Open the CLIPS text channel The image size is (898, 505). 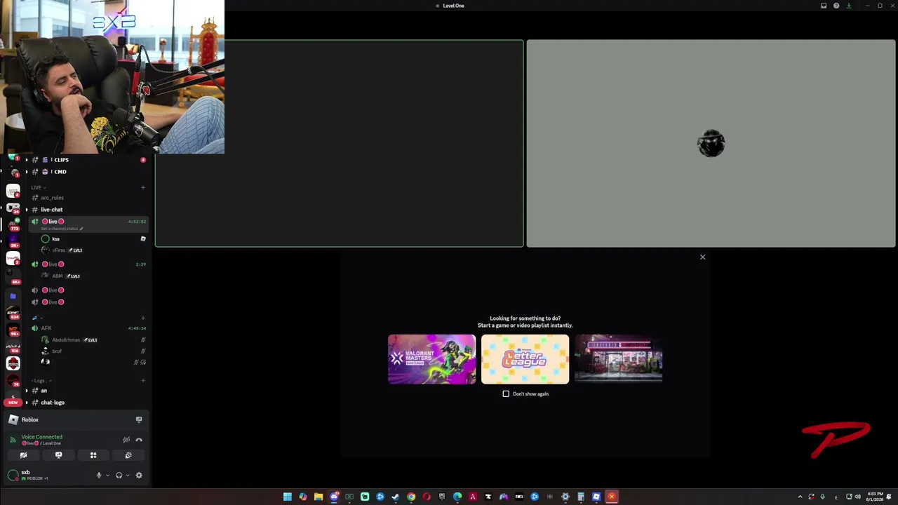tap(87, 160)
